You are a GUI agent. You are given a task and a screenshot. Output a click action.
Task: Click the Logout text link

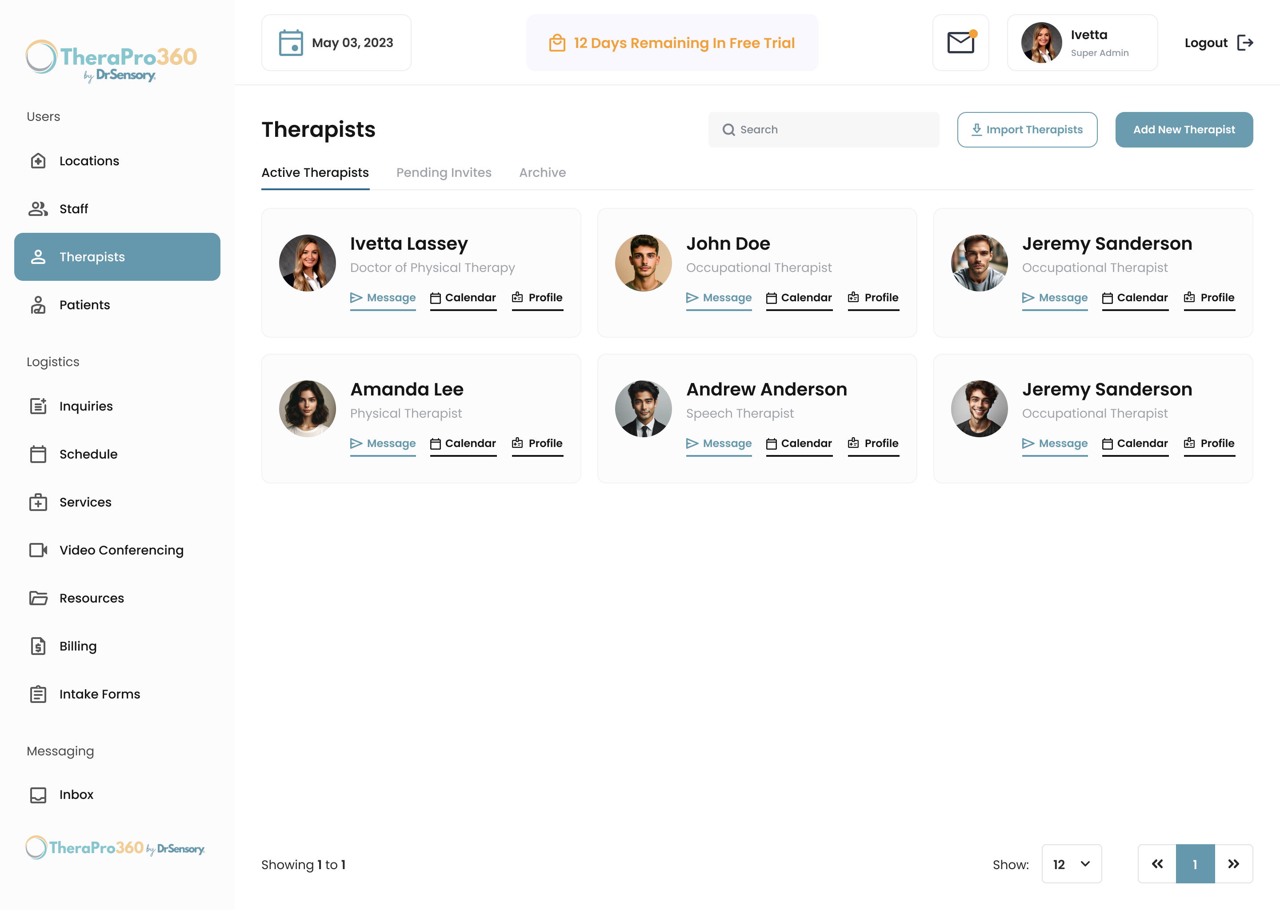[1206, 43]
